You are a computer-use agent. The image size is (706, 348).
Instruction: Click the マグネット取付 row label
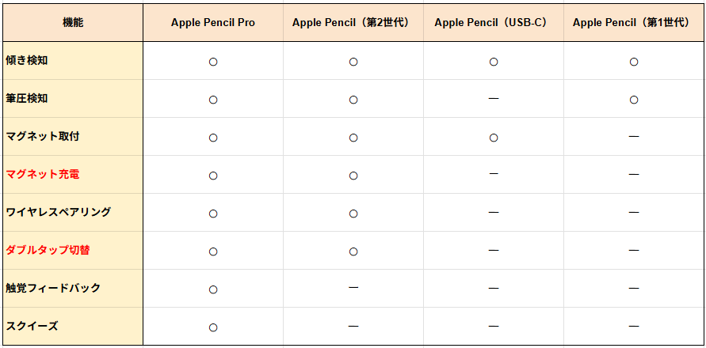[43, 137]
